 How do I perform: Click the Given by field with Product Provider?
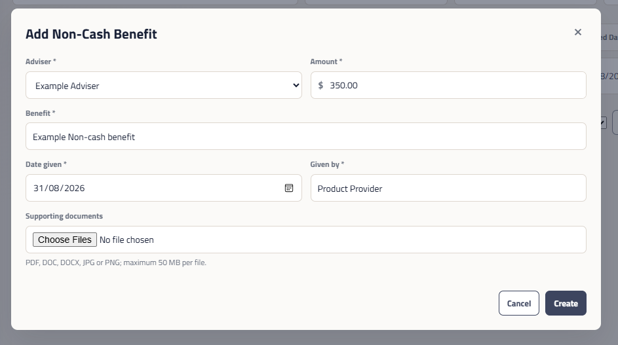[x=448, y=189]
